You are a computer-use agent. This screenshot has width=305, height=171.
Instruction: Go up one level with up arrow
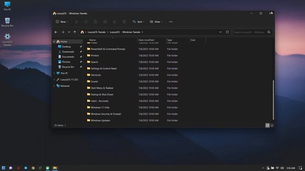pos(75,32)
